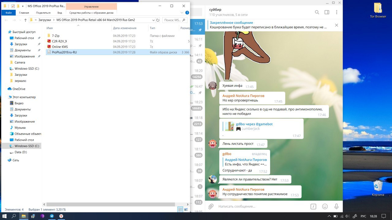Open the Windows Start menu

pyautogui.click(x=5, y=216)
